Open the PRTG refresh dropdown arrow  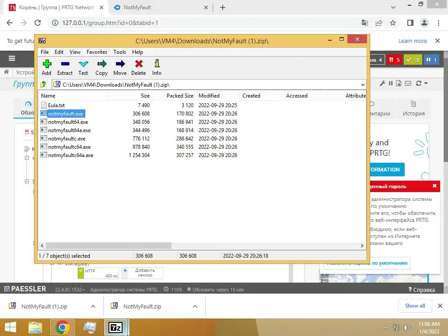tap(426, 84)
